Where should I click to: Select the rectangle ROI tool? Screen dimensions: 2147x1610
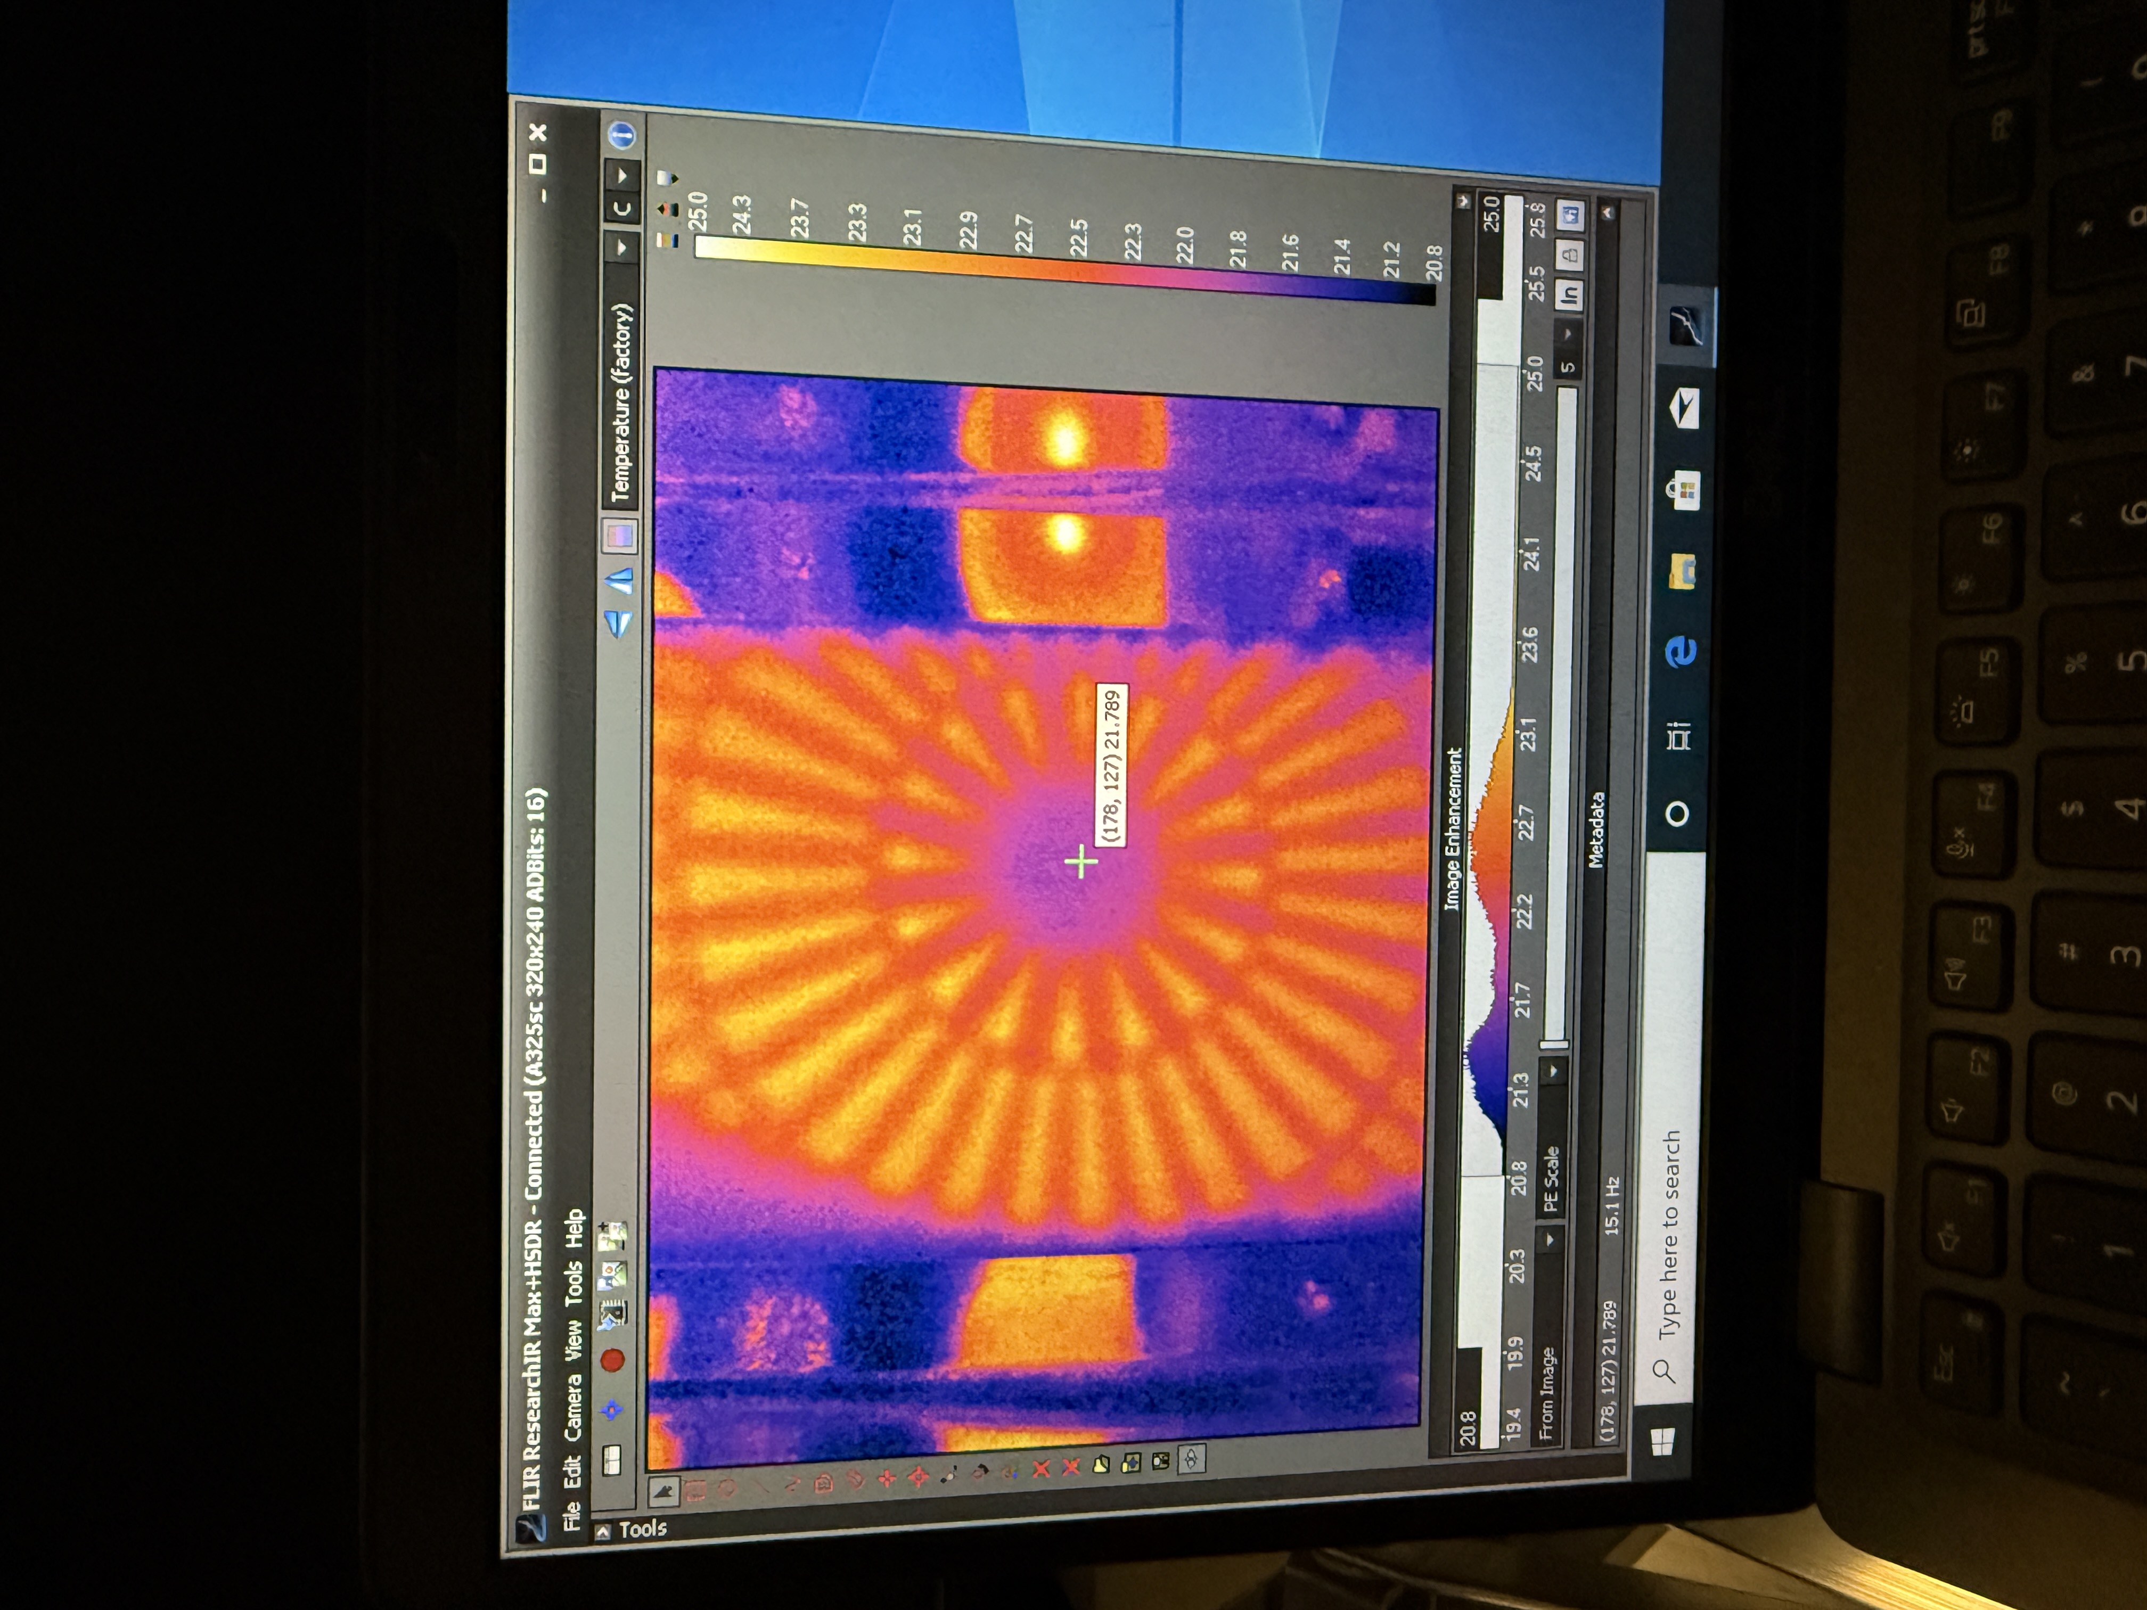coord(695,1491)
